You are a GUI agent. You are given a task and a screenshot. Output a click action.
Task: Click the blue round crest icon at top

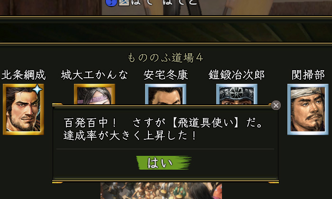click(x=111, y=3)
